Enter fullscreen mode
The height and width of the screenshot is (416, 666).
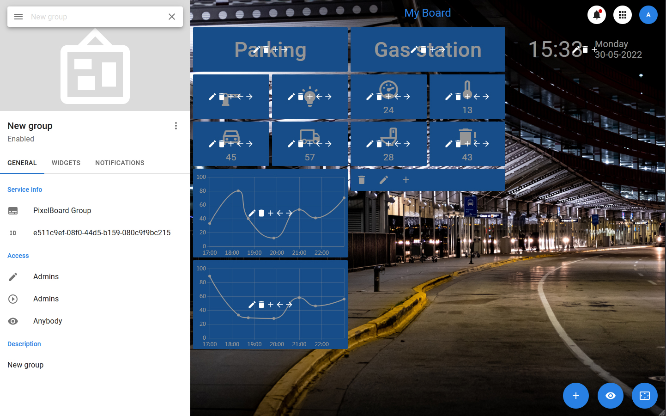[645, 396]
